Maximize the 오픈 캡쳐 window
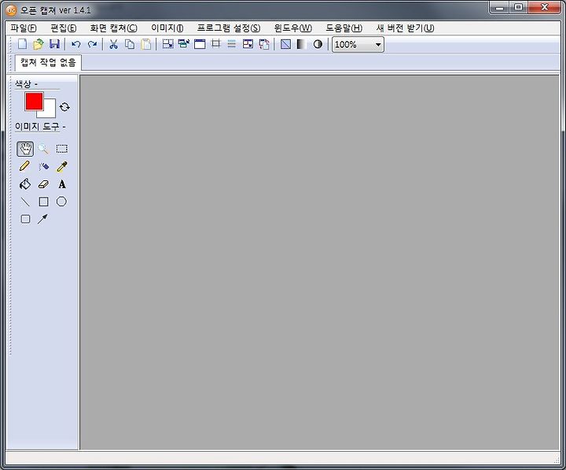 tap(518, 8)
